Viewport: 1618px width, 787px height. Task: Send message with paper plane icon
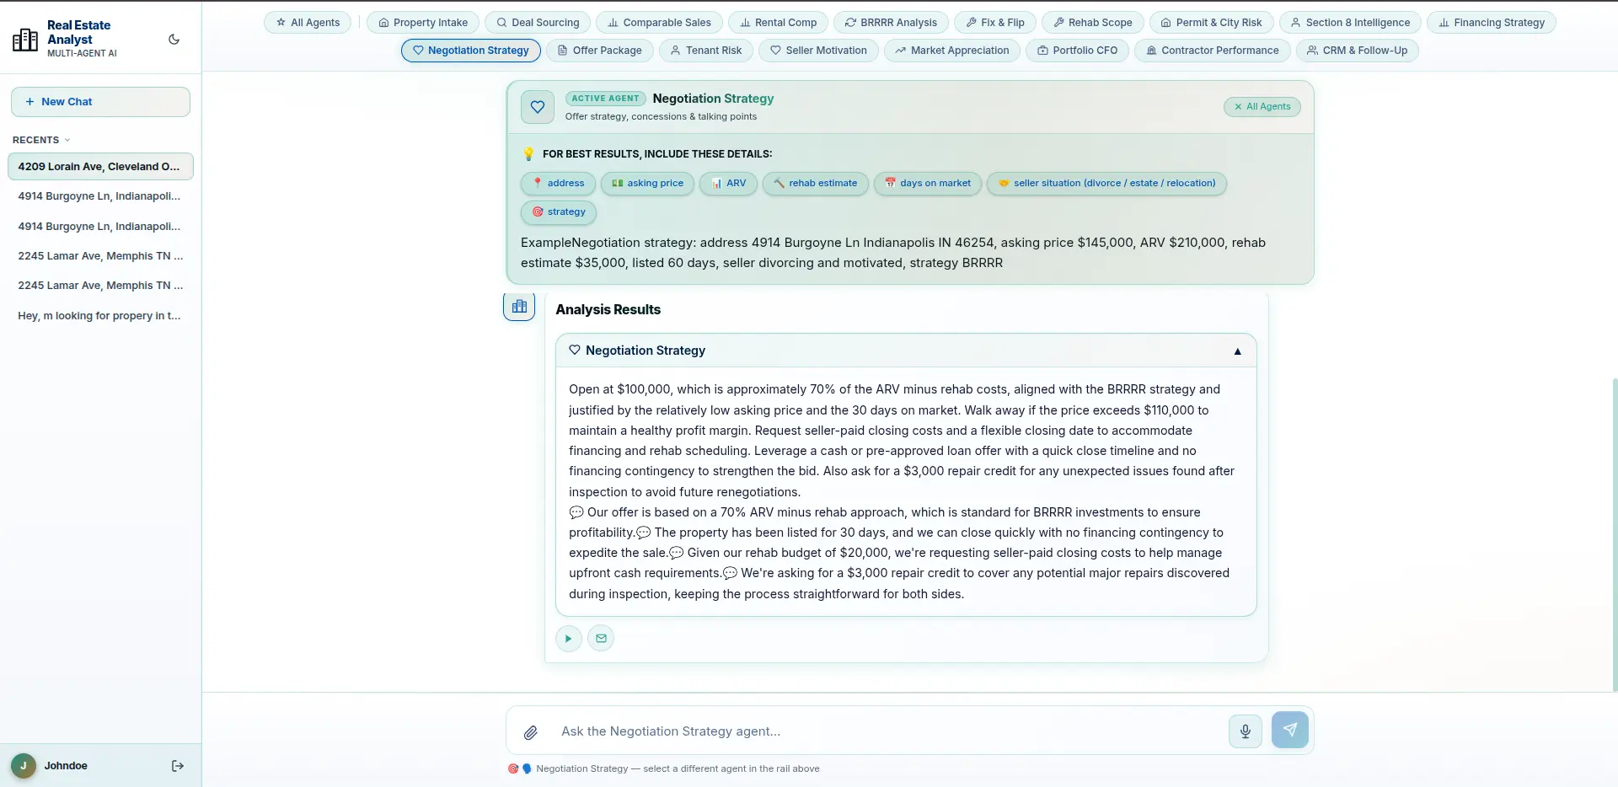pos(1289,730)
